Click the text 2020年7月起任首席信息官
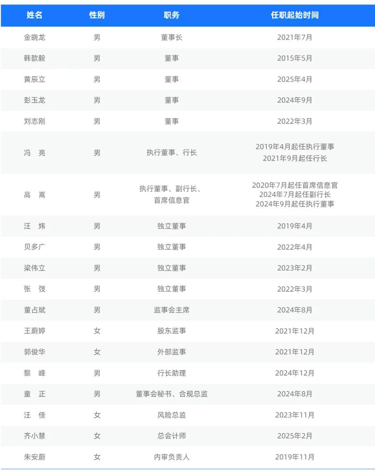 (295, 185)
